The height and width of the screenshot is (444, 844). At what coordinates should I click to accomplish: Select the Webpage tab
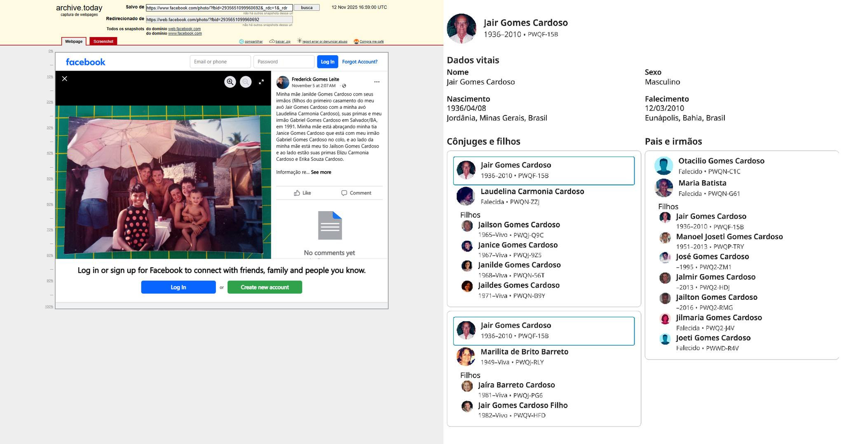(x=74, y=41)
